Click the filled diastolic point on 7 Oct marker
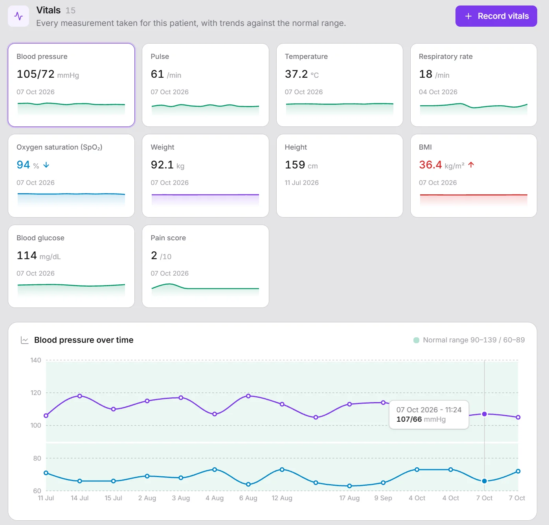The height and width of the screenshot is (525, 549). click(484, 481)
